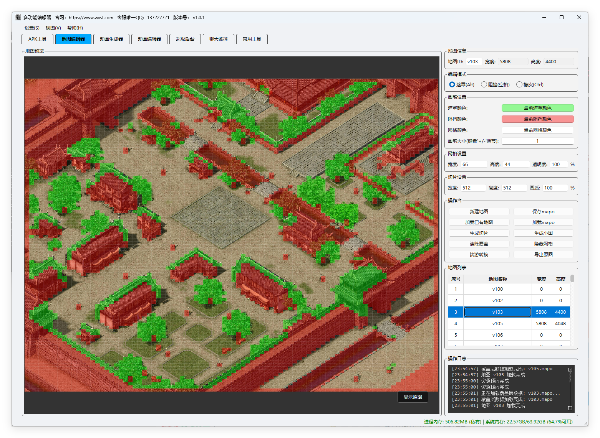Viewport: 600px width, 438px height.
Task: Click the 当前网格颜色 swatch
Action: 537,130
